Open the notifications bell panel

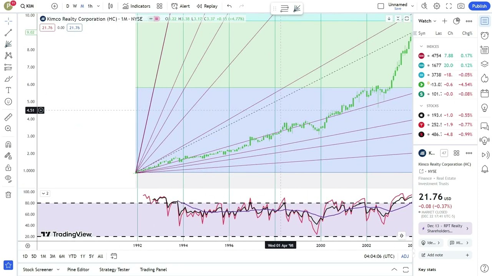(x=484, y=169)
